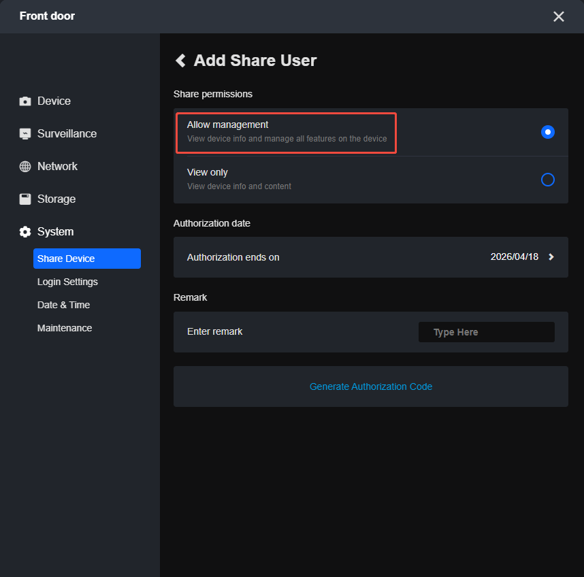584x577 pixels.
Task: Click the System gear icon
Action: click(x=25, y=232)
